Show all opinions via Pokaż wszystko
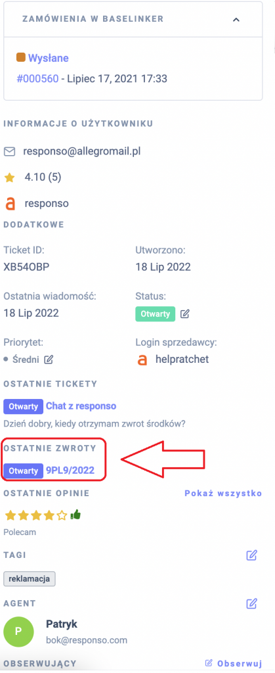 pos(223,493)
